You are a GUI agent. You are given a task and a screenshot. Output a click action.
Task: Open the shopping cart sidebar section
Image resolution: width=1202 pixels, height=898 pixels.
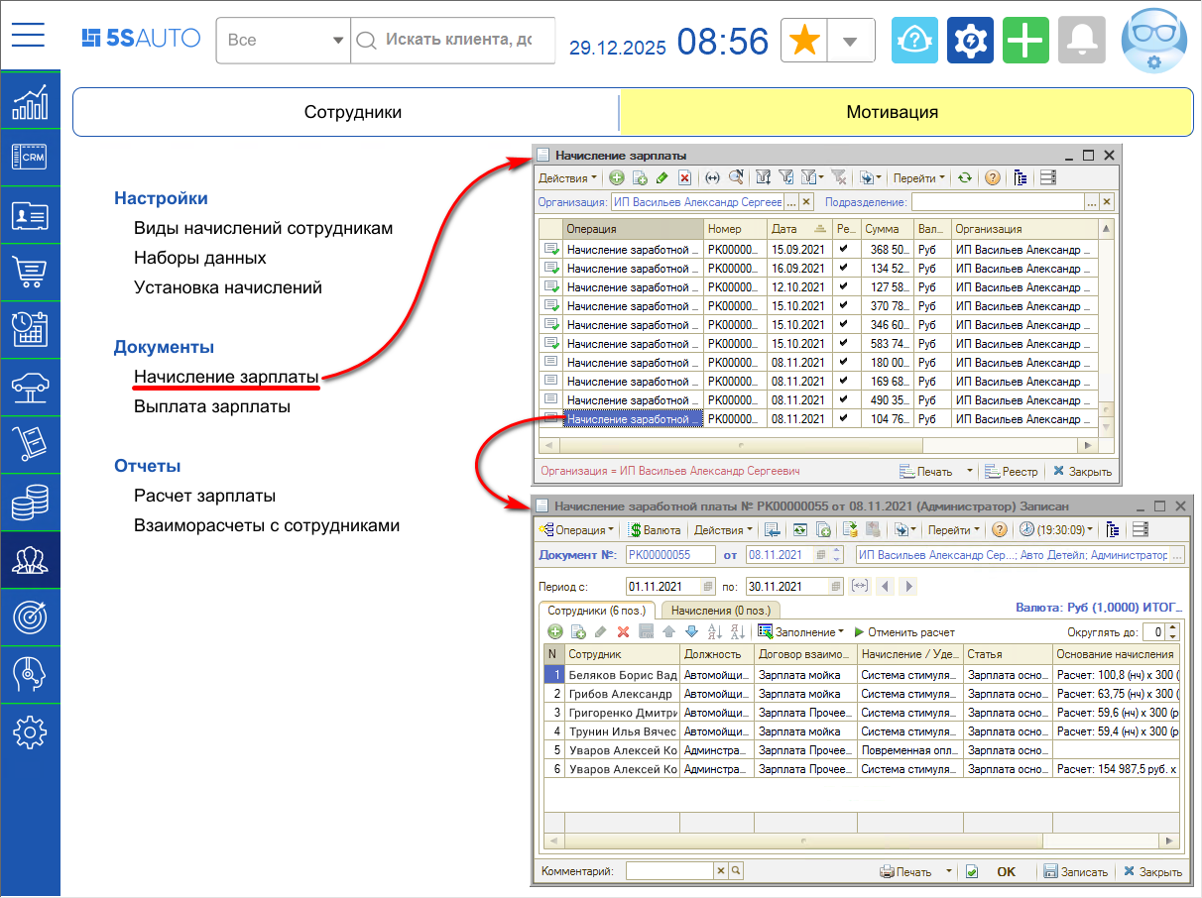tap(30, 272)
